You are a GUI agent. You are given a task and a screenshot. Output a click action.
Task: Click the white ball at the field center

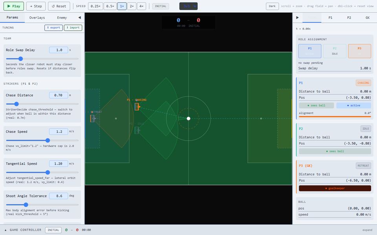pos(188,118)
